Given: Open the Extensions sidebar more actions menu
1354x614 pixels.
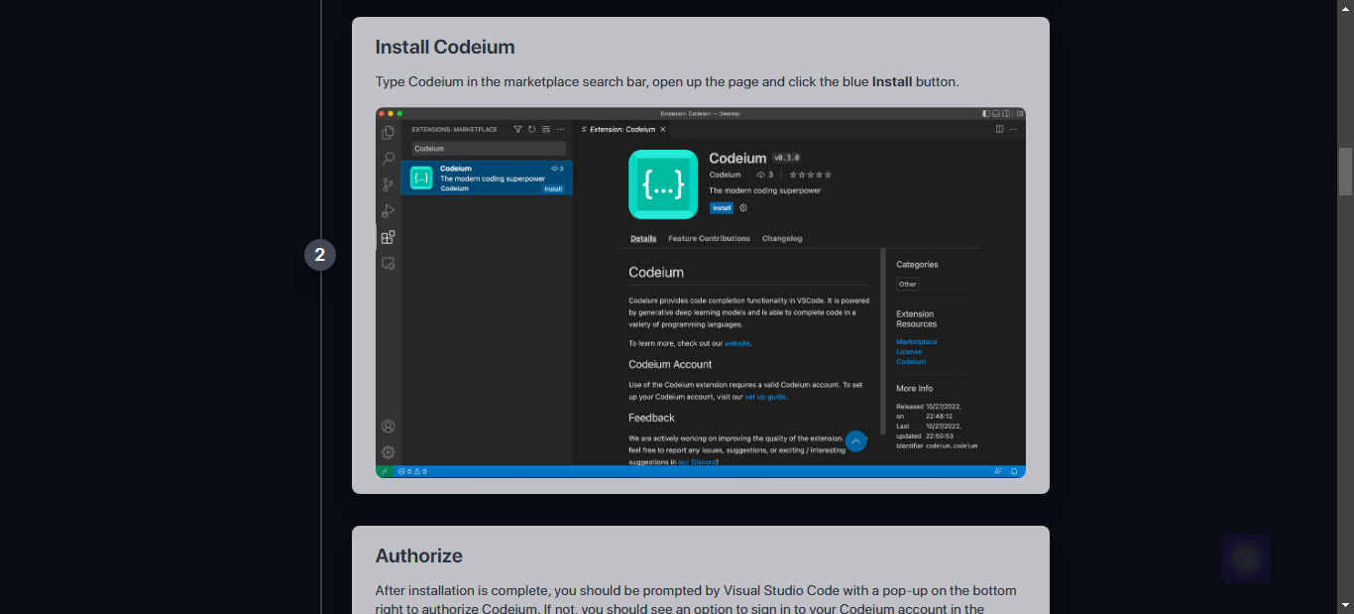Looking at the screenshot, I should [x=560, y=129].
